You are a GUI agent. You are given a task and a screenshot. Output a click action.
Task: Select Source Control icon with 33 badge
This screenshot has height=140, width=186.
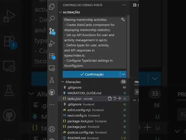pos(52,31)
